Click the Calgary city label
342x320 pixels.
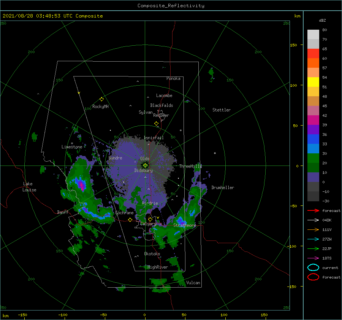[148, 224]
